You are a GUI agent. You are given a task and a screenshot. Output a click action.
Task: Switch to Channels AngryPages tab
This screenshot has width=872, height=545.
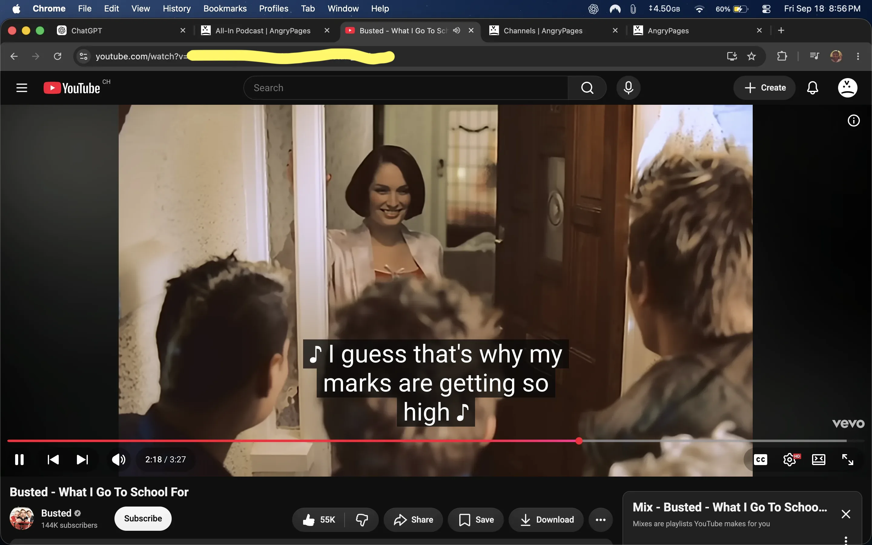[553, 31]
